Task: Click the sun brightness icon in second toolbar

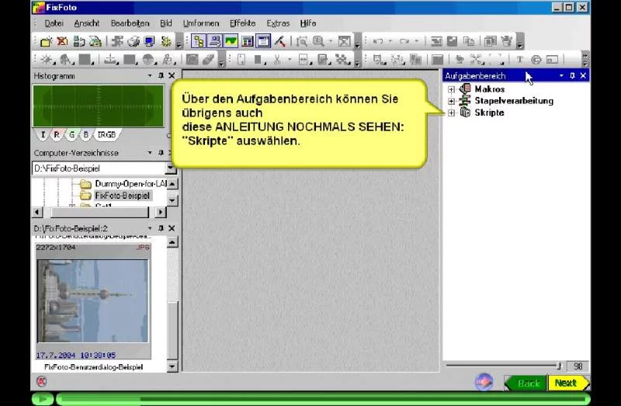Action: click(x=47, y=60)
